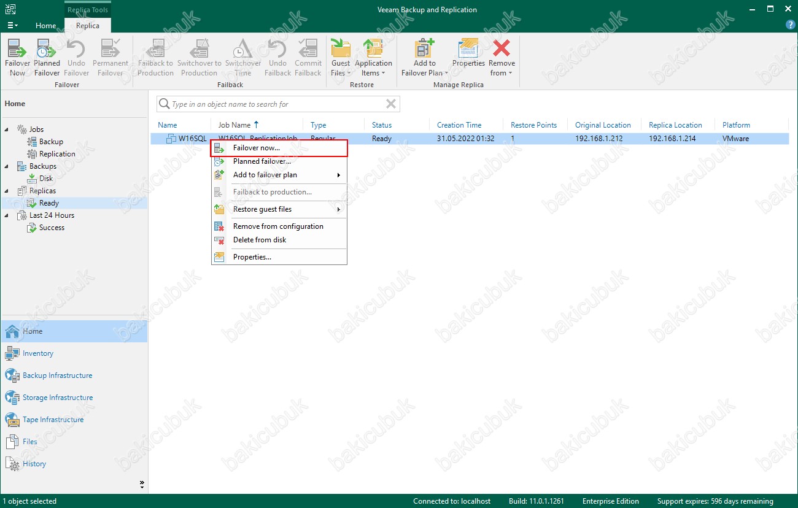Open the Guest Files restore dropdown
798x508 pixels.
point(341,58)
